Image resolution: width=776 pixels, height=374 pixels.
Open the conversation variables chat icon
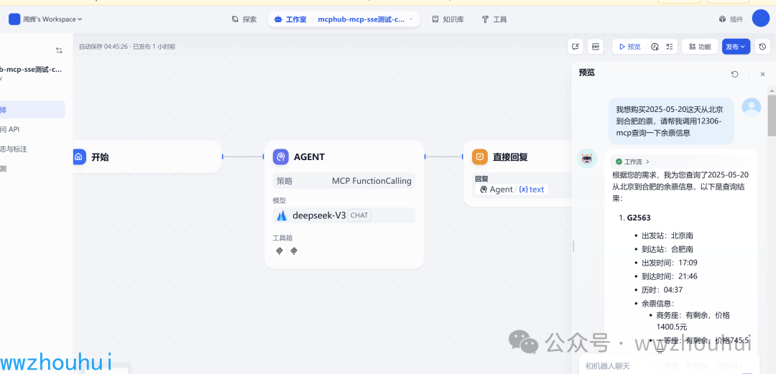(575, 47)
